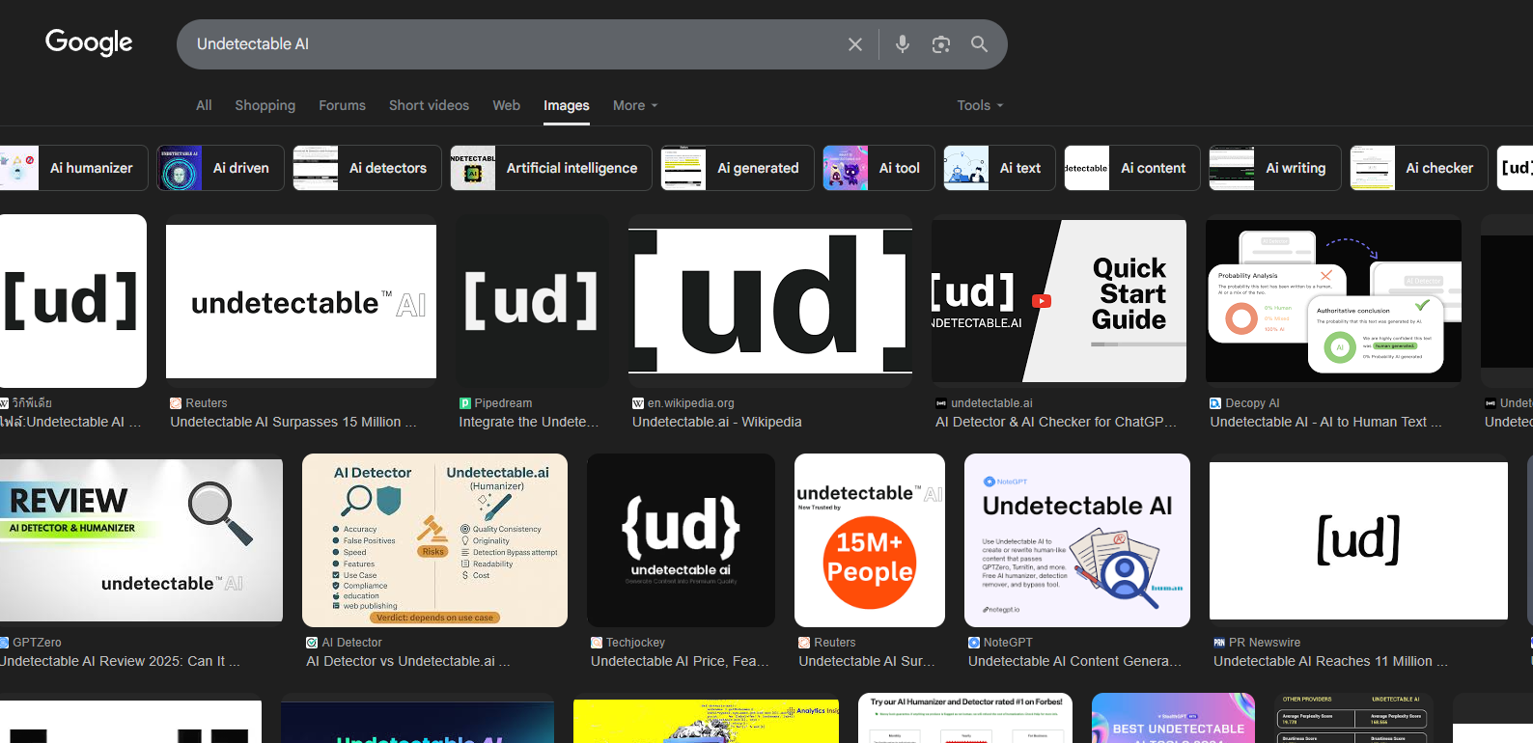Switch to the Short videos tab
The width and height of the screenshot is (1533, 743).
coord(429,105)
